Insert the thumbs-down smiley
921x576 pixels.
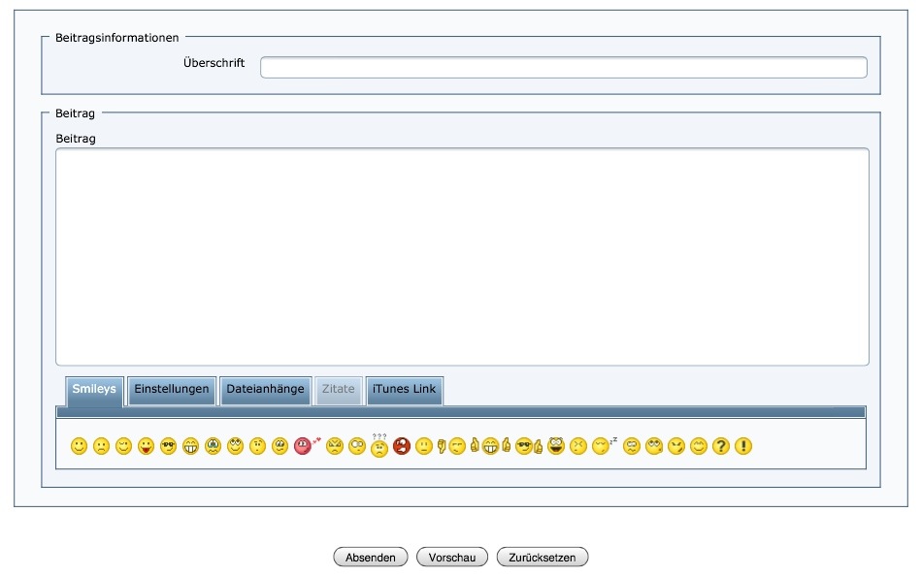451,446
